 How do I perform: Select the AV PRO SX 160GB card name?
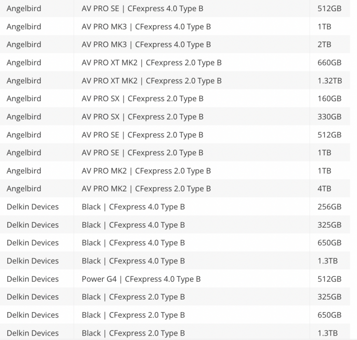point(142,98)
